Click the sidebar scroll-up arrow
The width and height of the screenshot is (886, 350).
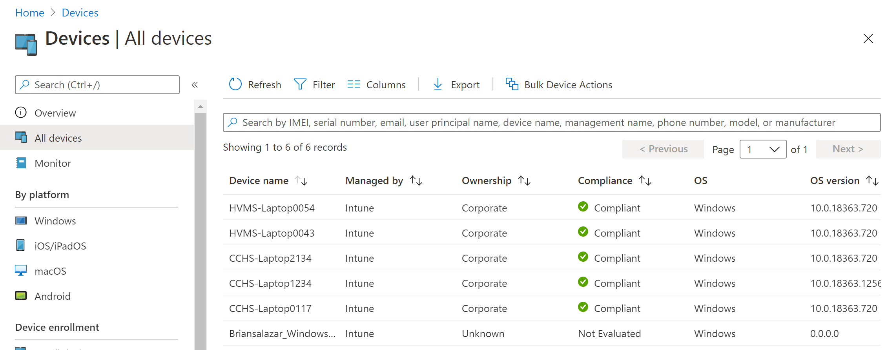pos(201,106)
